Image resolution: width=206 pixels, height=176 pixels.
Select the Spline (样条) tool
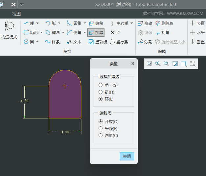coord(52,42)
